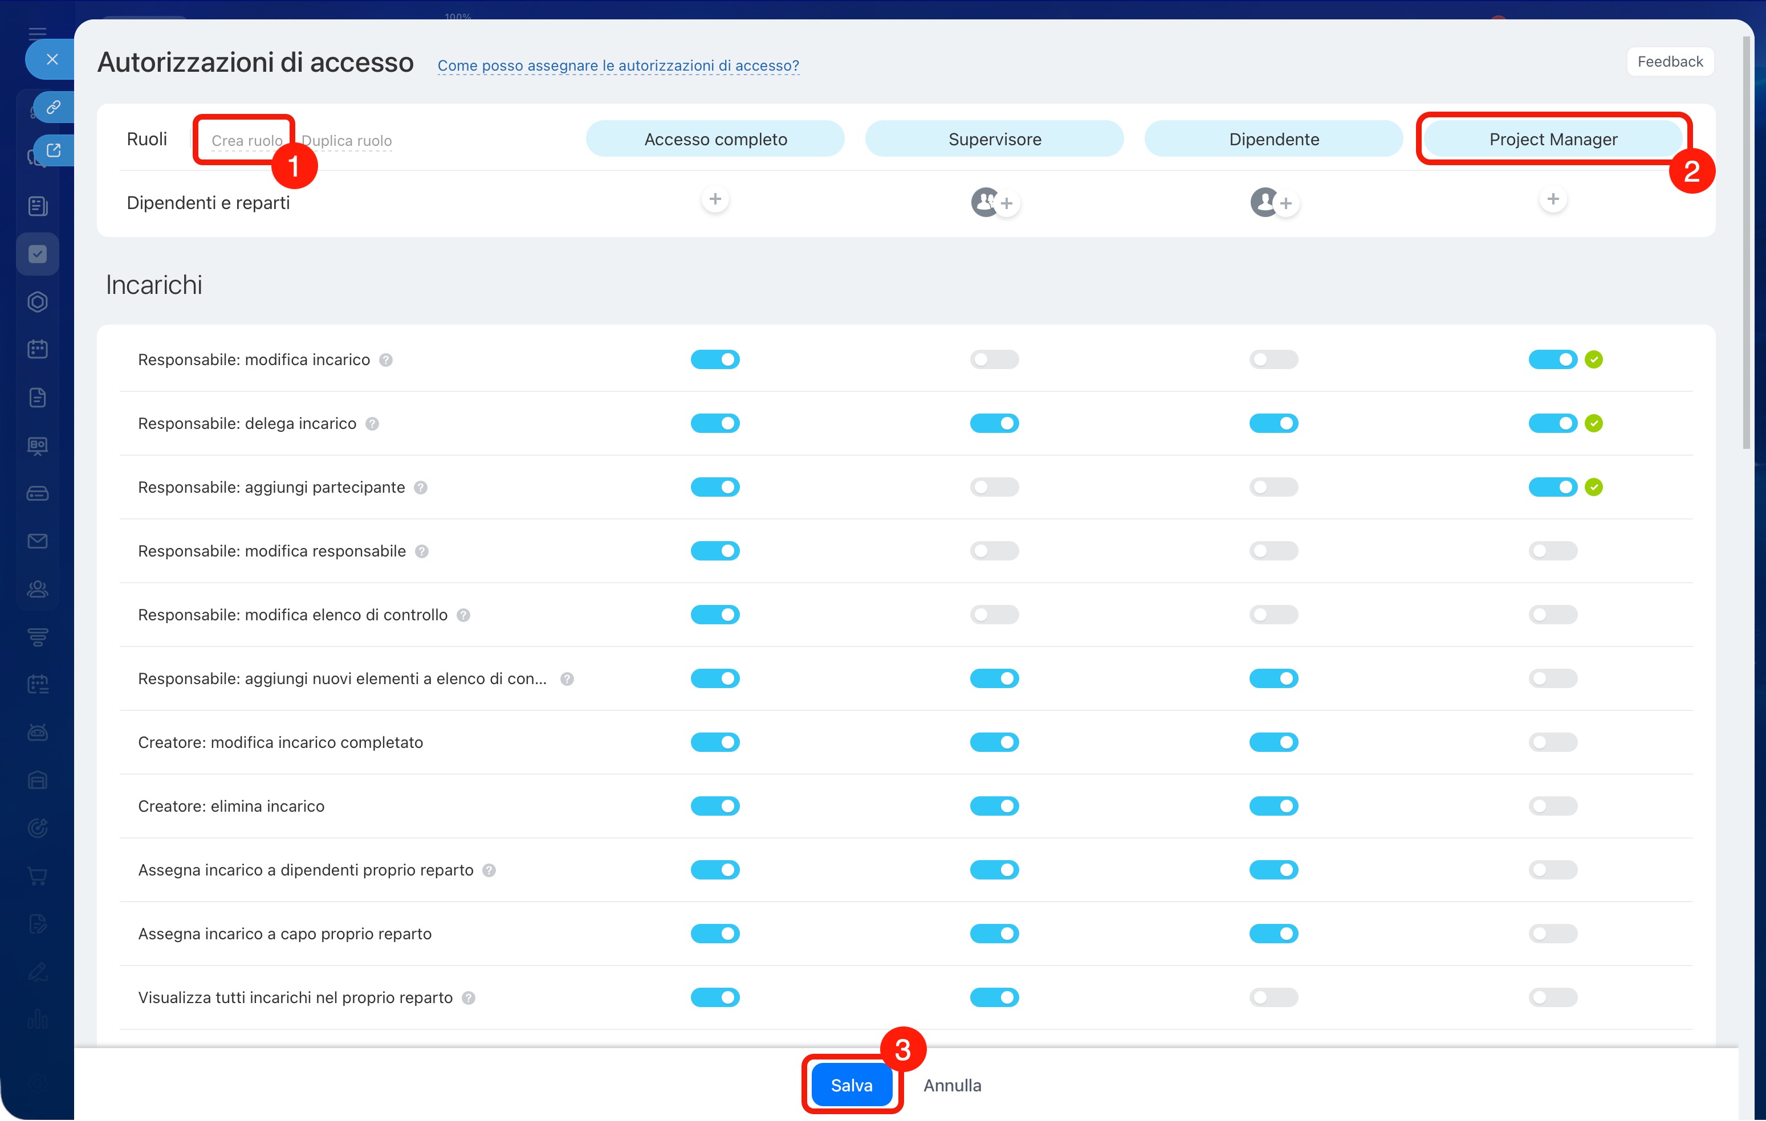Open 'Come posso assegnare le autorizzazioni' help link
This screenshot has width=1766, height=1121.
617,65
